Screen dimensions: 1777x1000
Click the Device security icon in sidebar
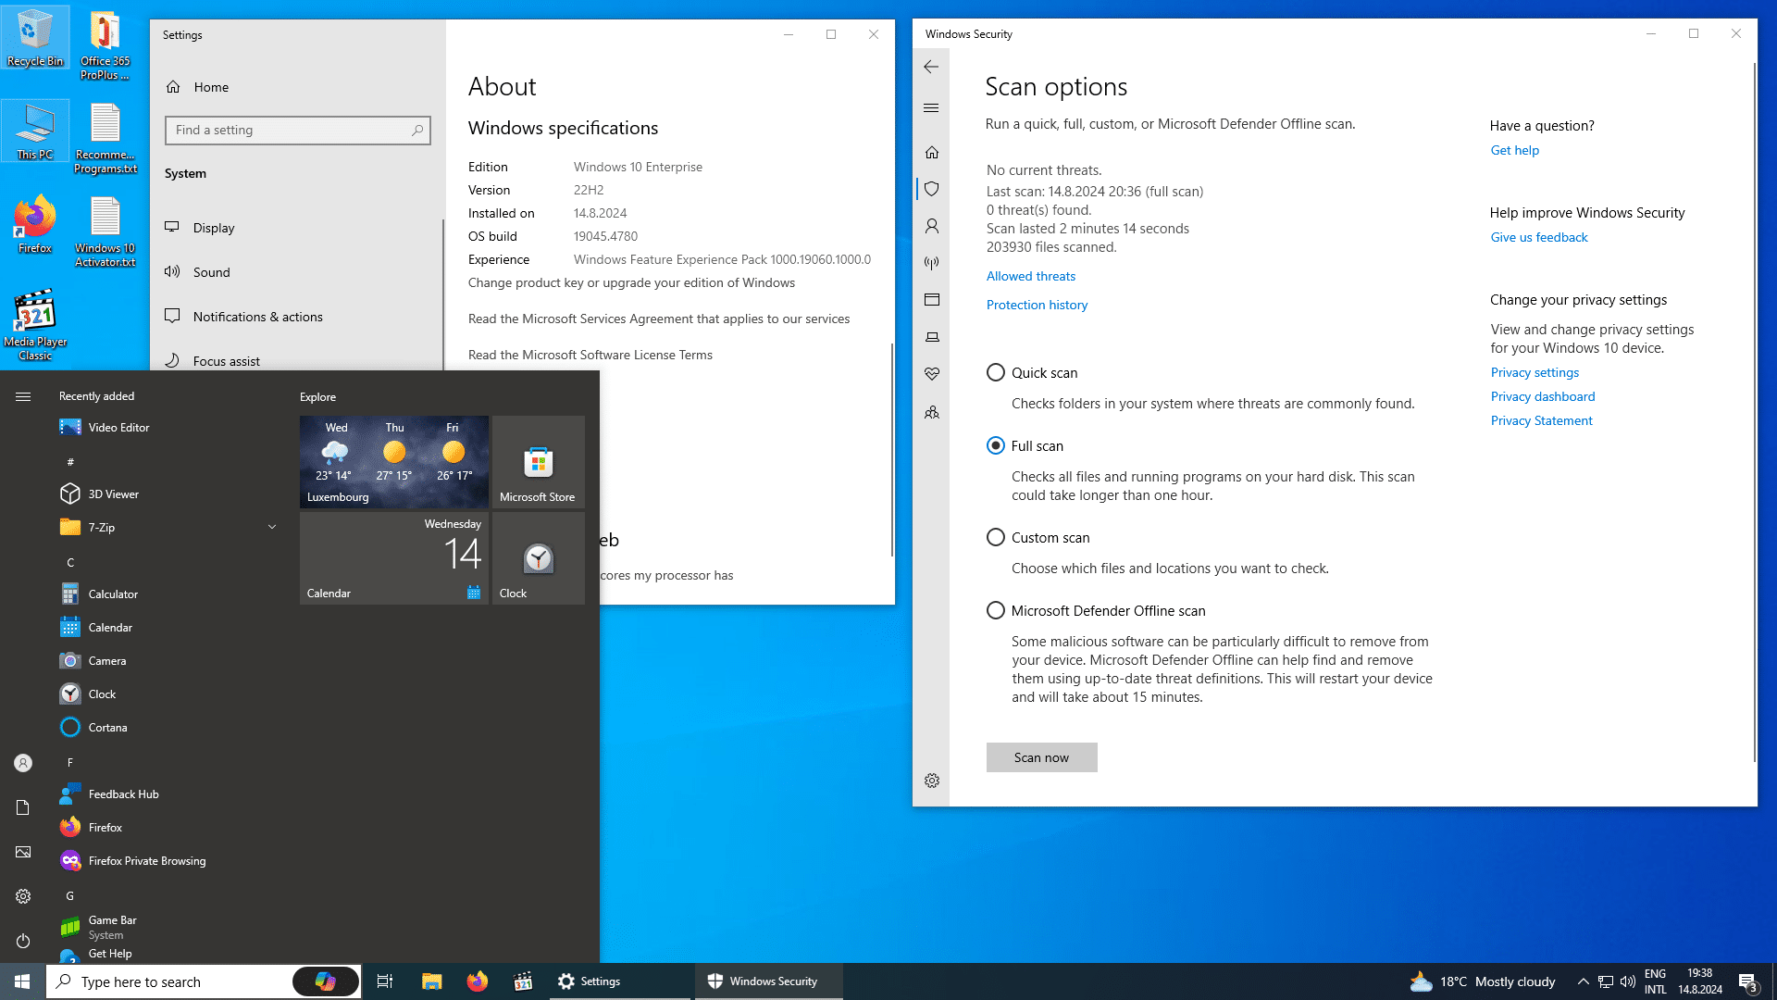932,337
